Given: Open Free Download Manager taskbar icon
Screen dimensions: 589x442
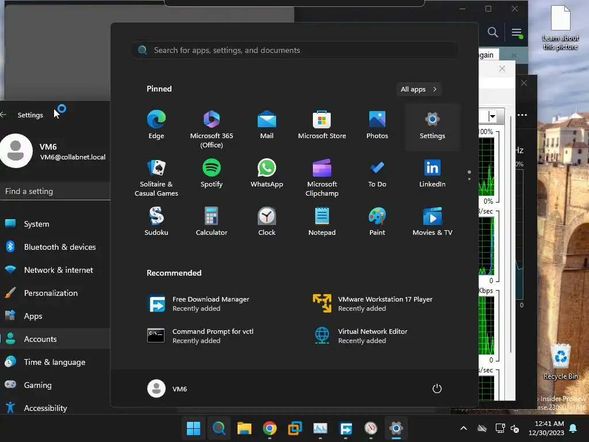Looking at the screenshot, I should coord(346,428).
